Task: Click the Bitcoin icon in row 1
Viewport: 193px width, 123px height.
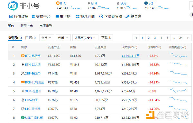Action: tap(23, 56)
